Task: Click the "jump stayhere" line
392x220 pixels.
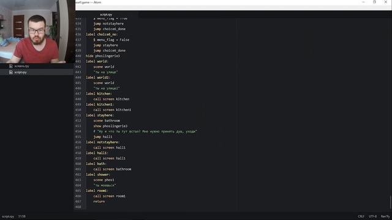Action: click(105, 45)
